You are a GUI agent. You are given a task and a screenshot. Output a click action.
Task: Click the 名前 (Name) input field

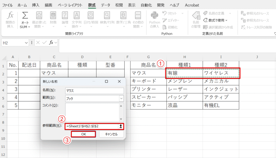tap(94, 91)
